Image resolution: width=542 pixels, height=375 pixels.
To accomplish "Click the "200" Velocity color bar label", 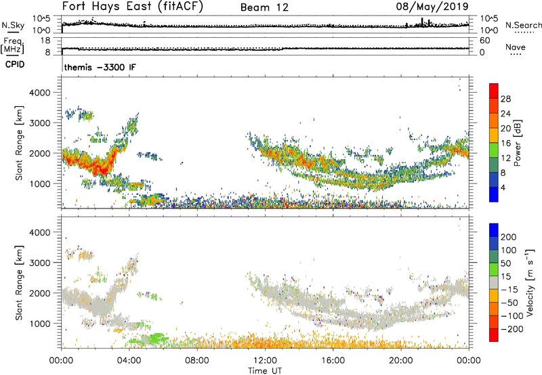I will tap(509, 237).
